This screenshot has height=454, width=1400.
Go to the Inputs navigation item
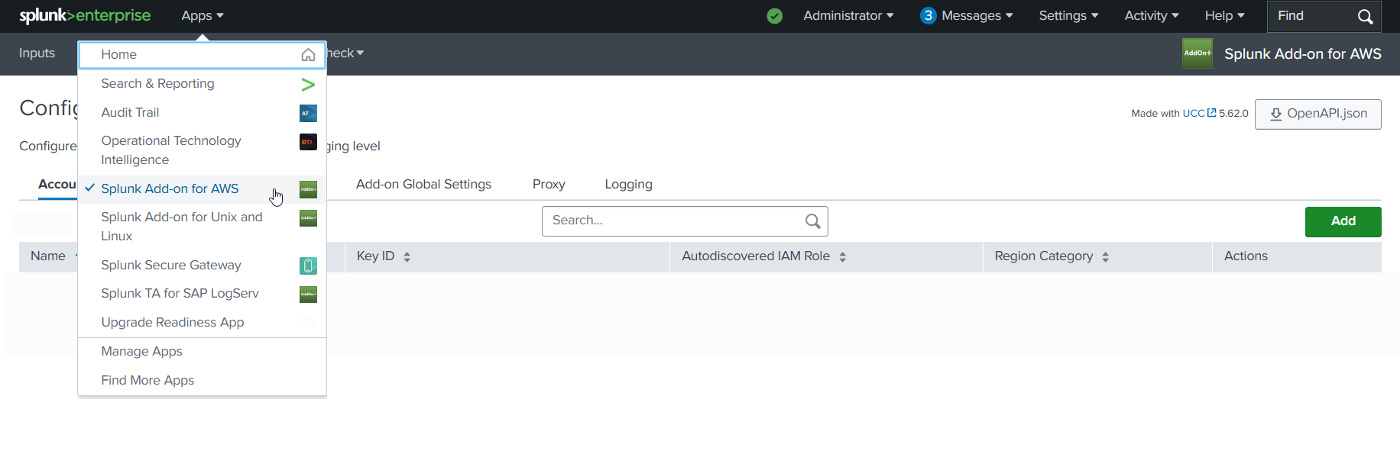pos(37,53)
